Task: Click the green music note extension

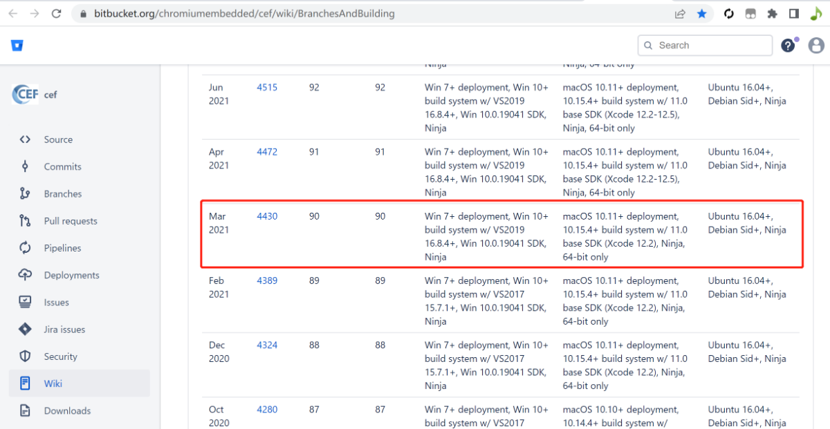Action: [x=816, y=14]
